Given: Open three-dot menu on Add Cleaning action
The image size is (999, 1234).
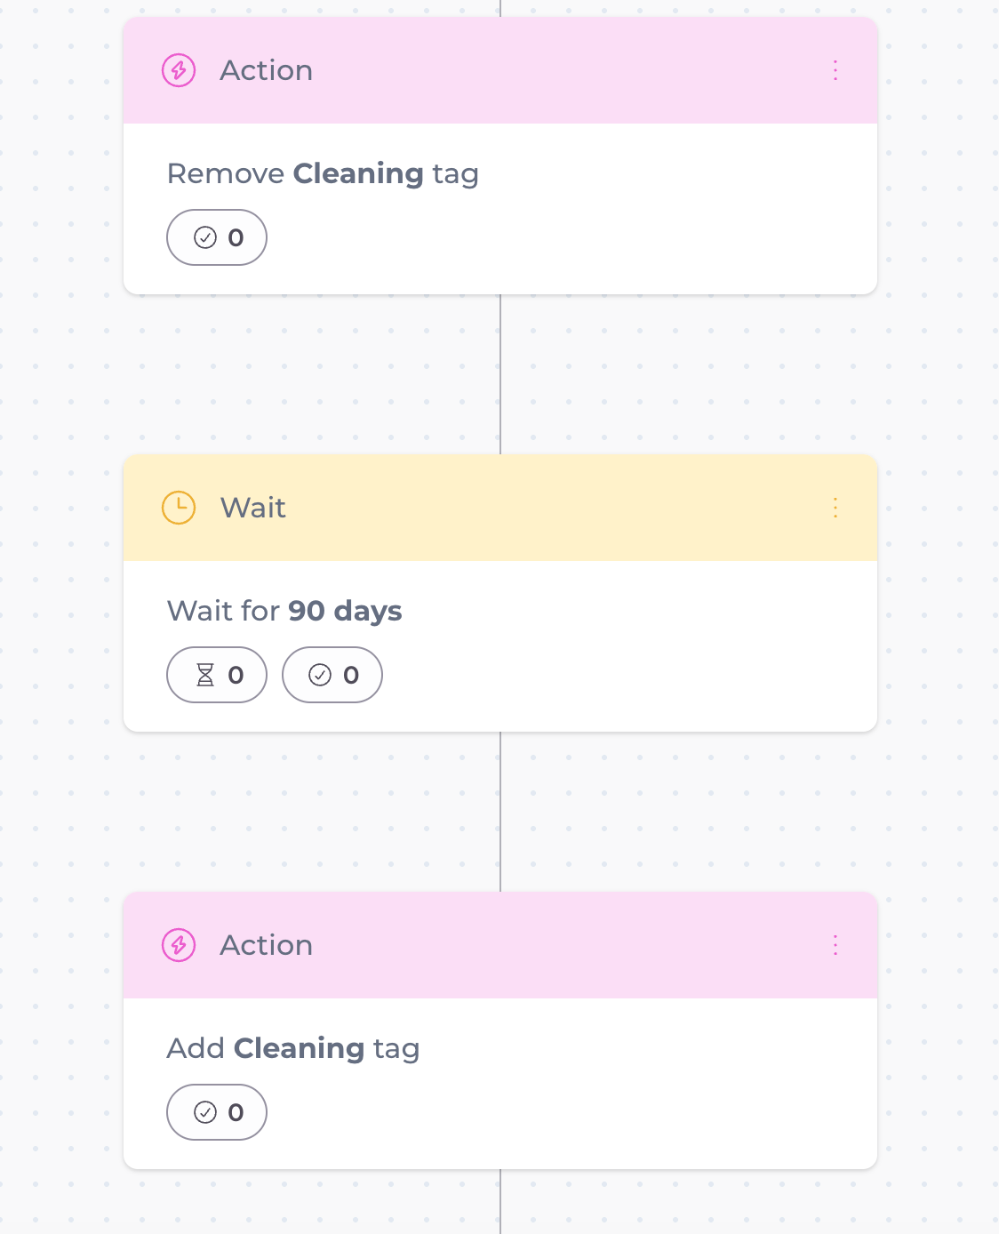Looking at the screenshot, I should pos(835,945).
